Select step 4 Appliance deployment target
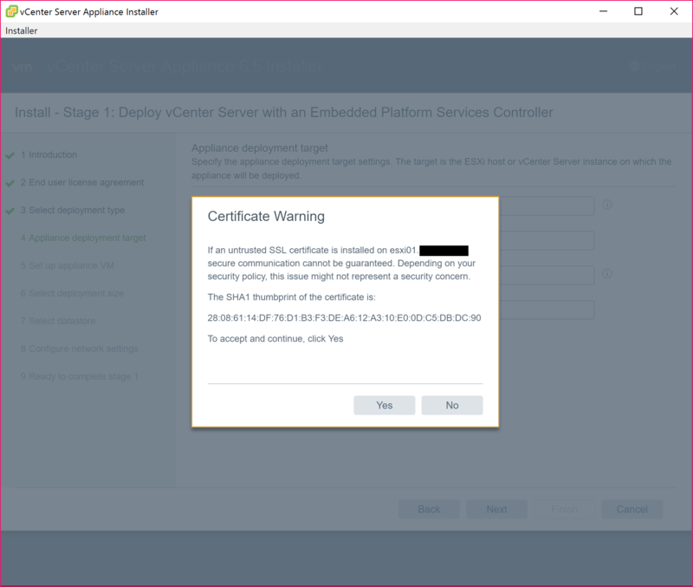The height and width of the screenshot is (587, 693). 83,238
